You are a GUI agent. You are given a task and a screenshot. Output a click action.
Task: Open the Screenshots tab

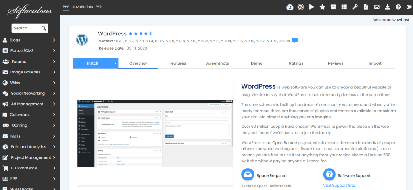coord(217,63)
